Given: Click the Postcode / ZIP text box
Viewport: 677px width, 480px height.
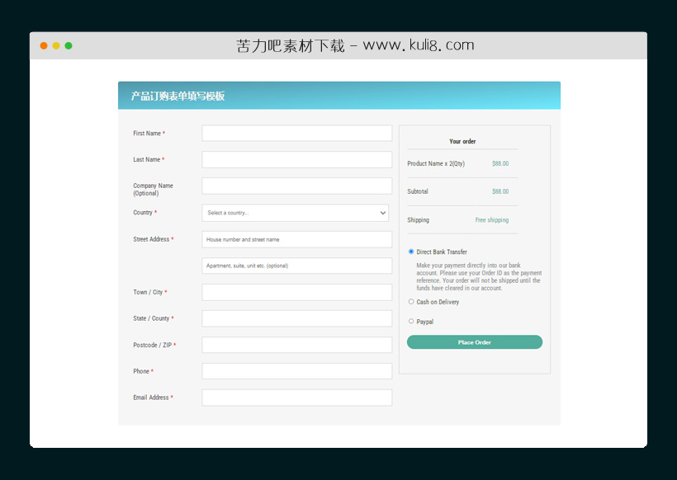Looking at the screenshot, I should point(296,345).
